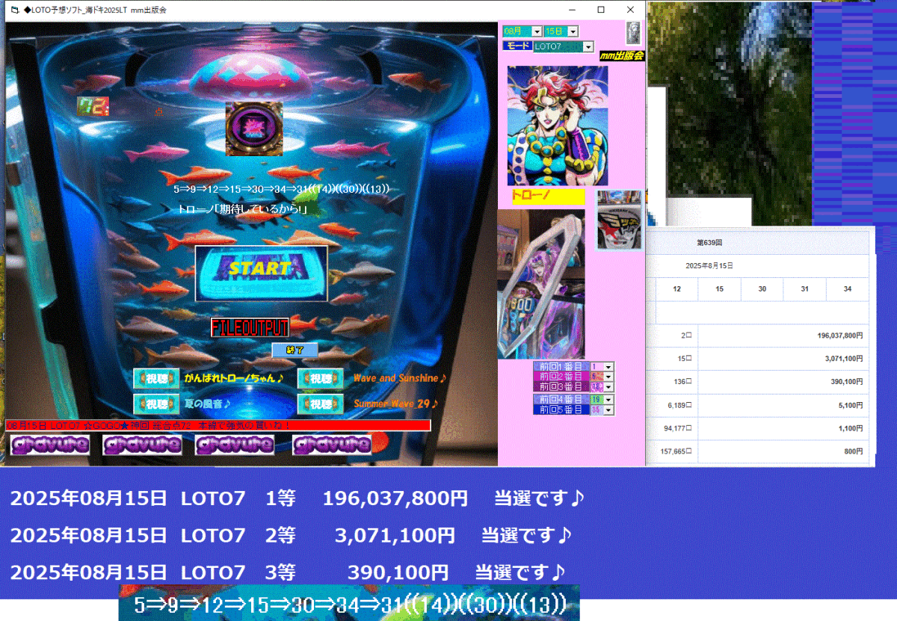Click the prediction numbers line 5⇒9⇒12⇒15 in the tank
Viewport: 897px width, 621px height.
(282, 190)
